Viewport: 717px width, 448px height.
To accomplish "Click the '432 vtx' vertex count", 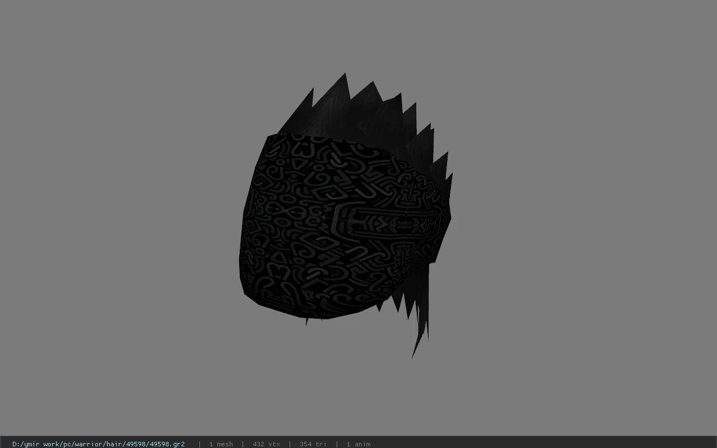I will pyautogui.click(x=266, y=444).
